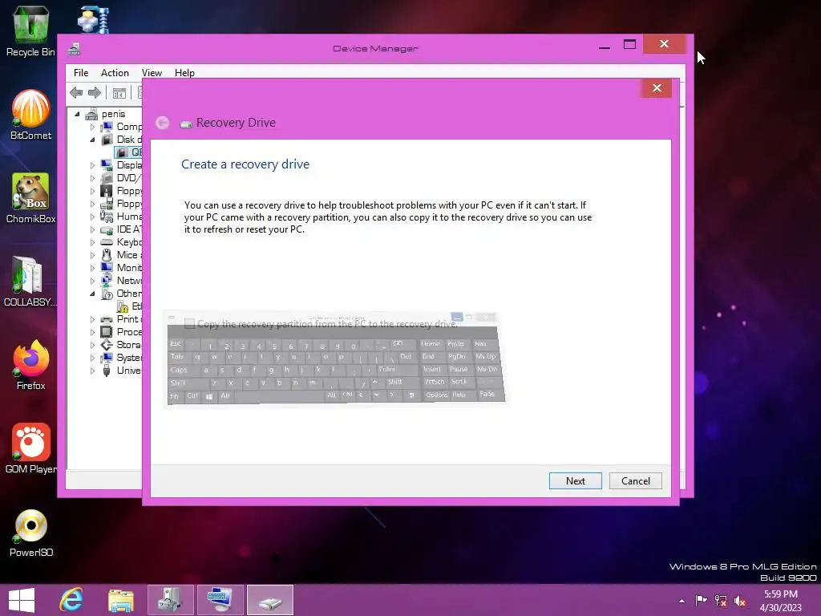The image size is (821, 616).
Task: Click network status tray icon
Action: tap(721, 601)
